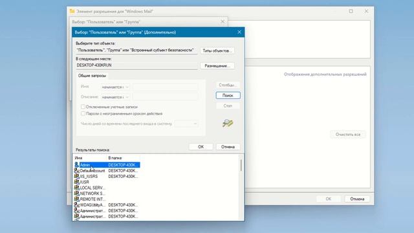Click the user icon beside Admin
414x233 pixels.
coord(76,165)
